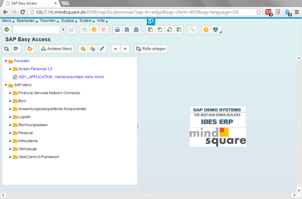Click the greyed-out shortcut icon

(192, 30)
